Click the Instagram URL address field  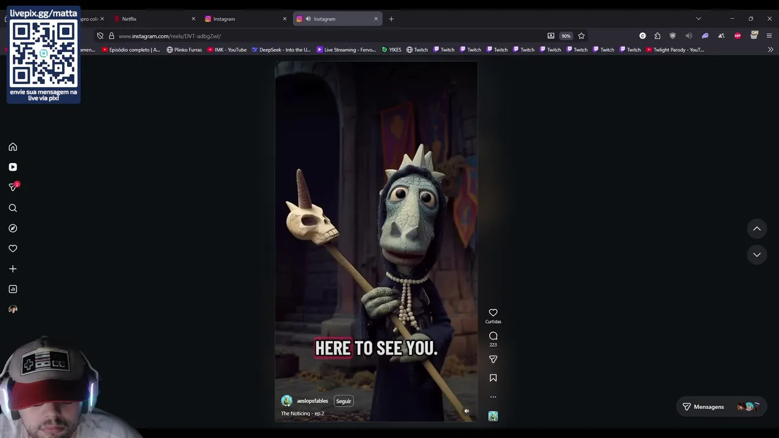tap(329, 36)
